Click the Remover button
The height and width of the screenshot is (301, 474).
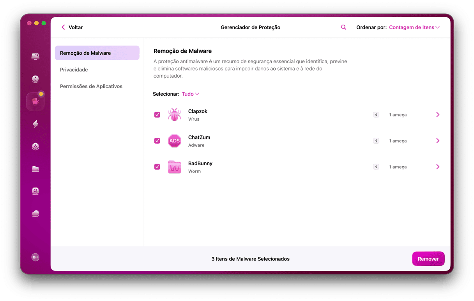pos(428,259)
